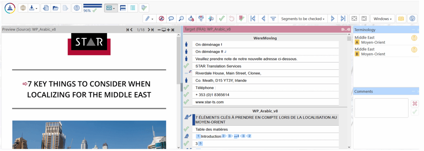This screenshot has height=151, width=424.
Task: Go to last preview page
Action: pyautogui.click(x=152, y=30)
